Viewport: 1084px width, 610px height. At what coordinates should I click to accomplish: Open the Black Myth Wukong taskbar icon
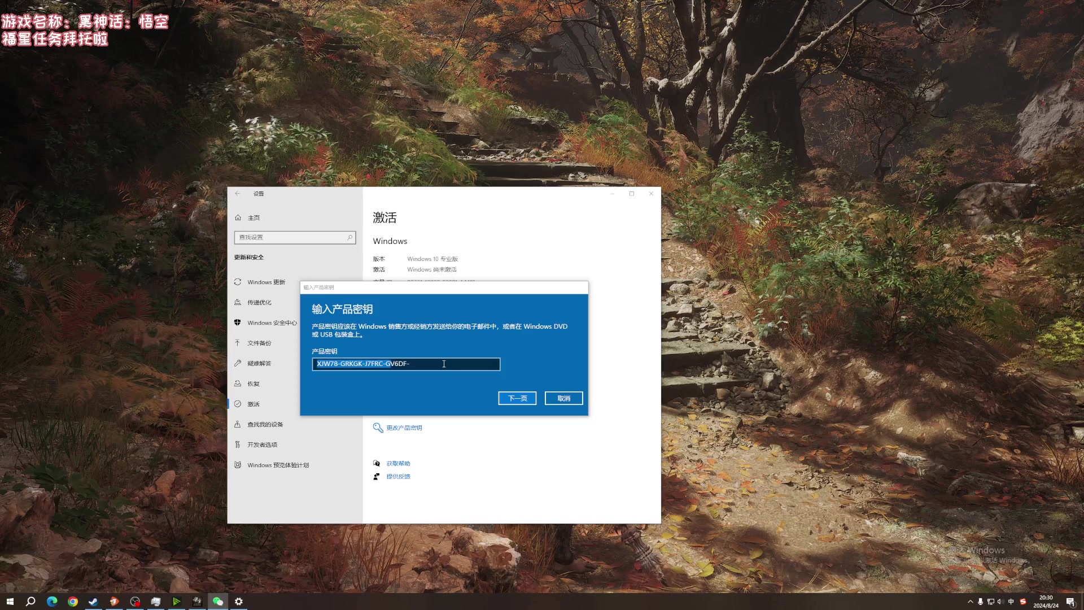pyautogui.click(x=197, y=602)
